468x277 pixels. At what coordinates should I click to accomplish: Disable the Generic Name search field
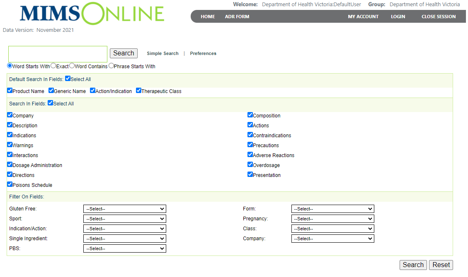(51, 90)
